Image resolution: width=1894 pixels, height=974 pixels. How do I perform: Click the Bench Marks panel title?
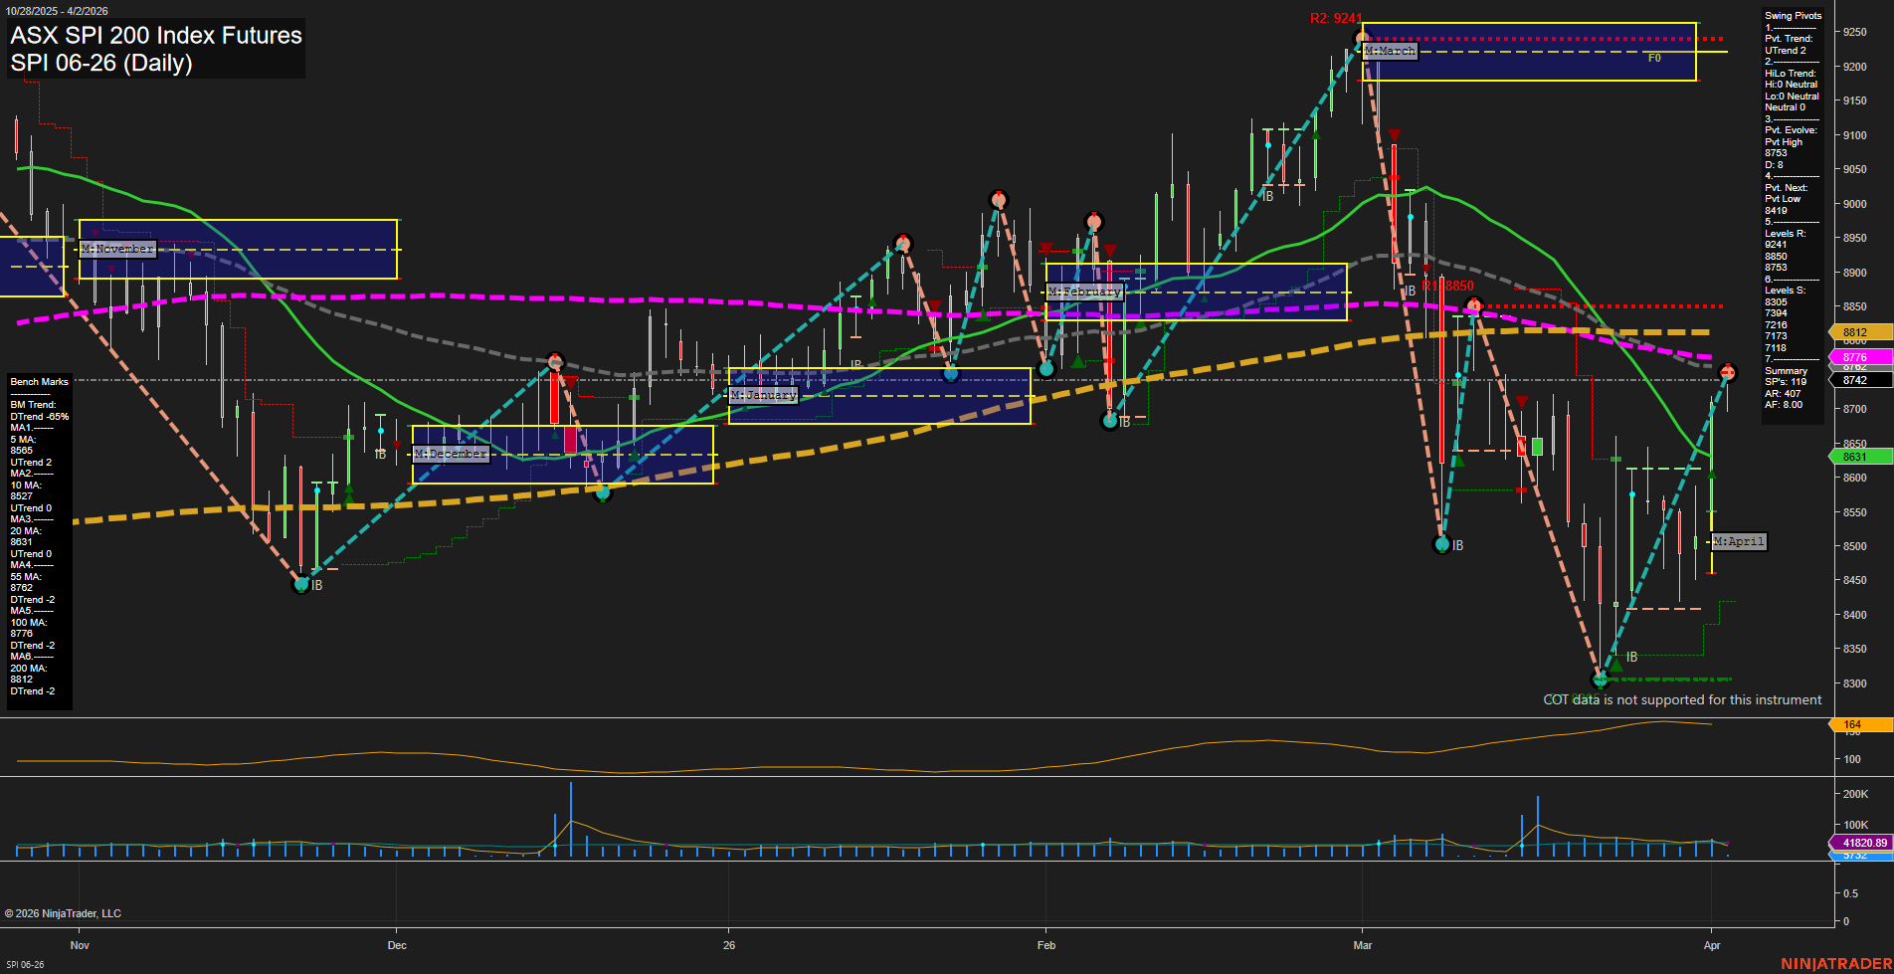[x=39, y=381]
